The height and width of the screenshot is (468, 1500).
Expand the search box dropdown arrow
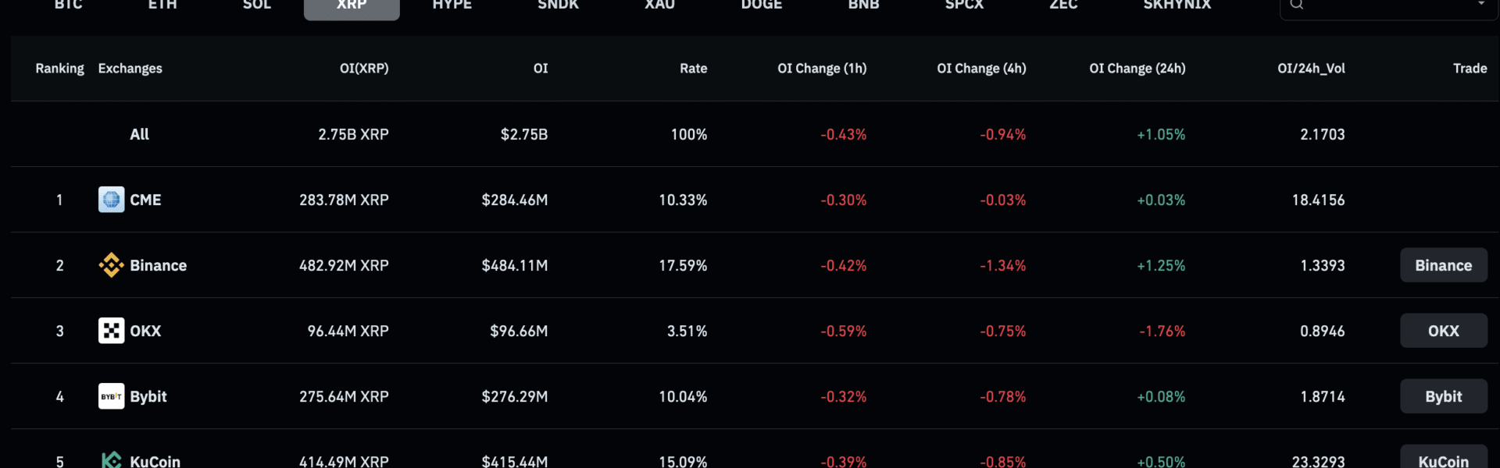(1480, 4)
